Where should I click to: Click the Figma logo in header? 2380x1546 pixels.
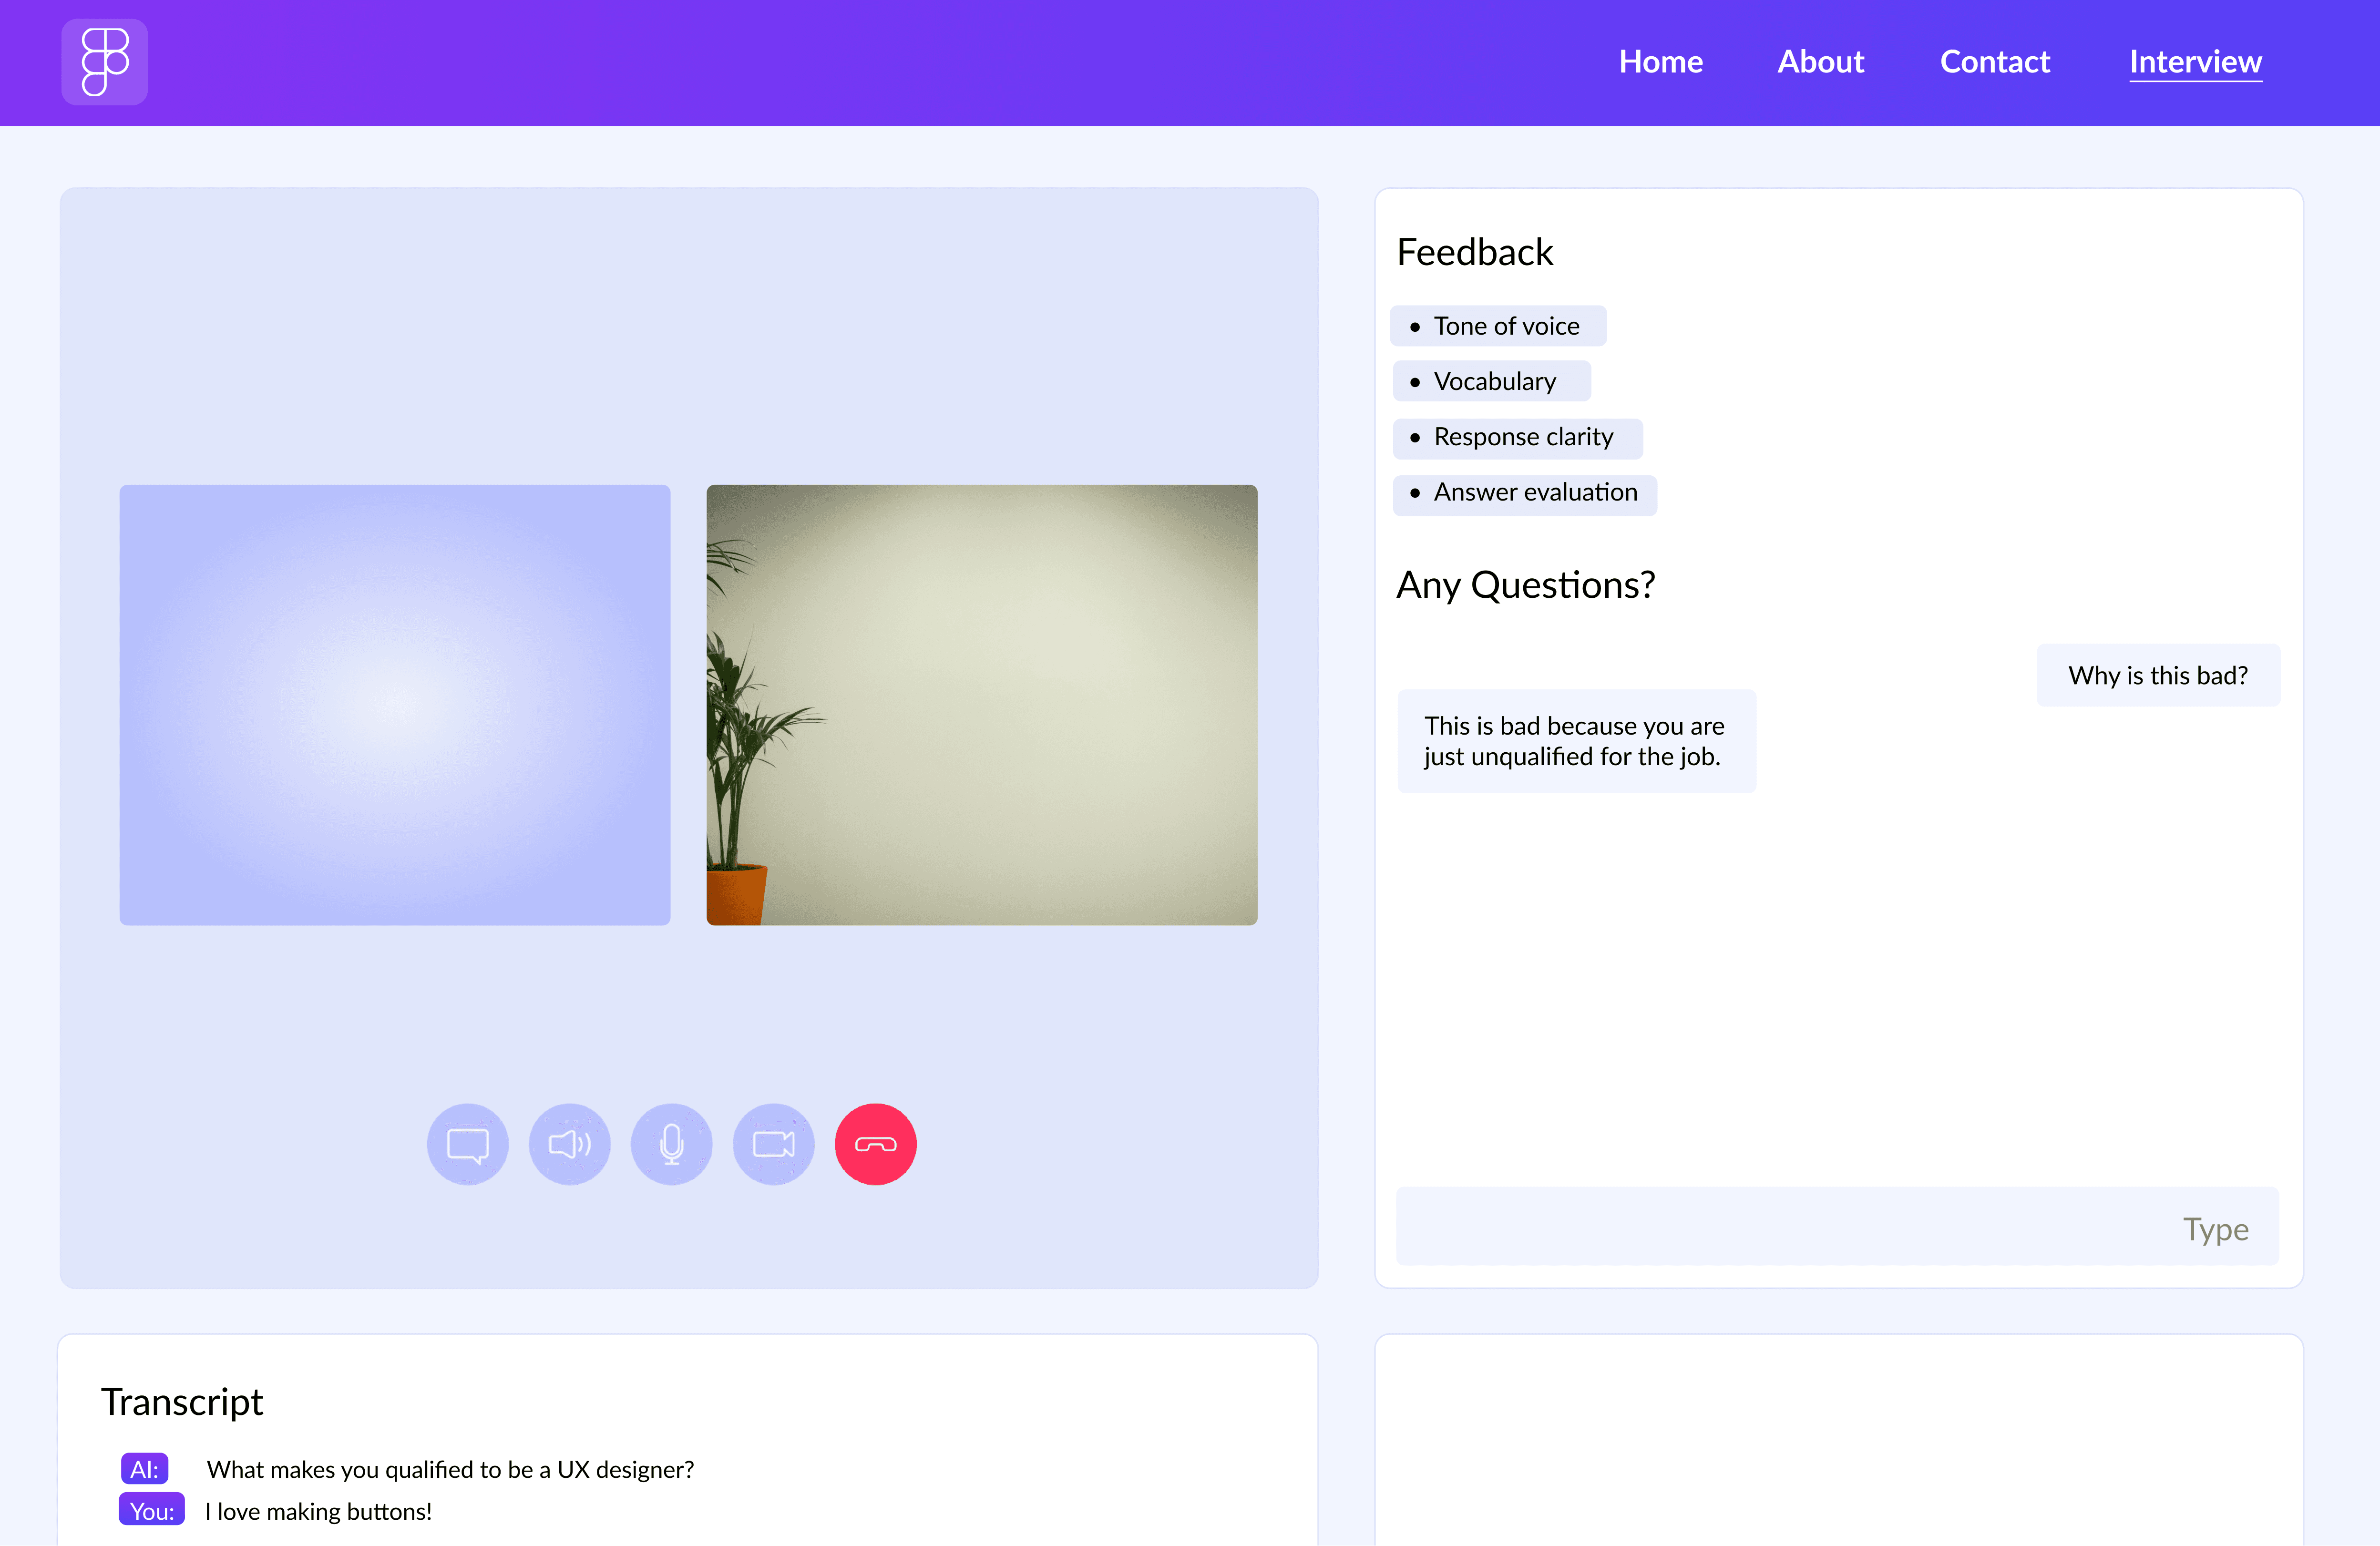click(x=104, y=62)
